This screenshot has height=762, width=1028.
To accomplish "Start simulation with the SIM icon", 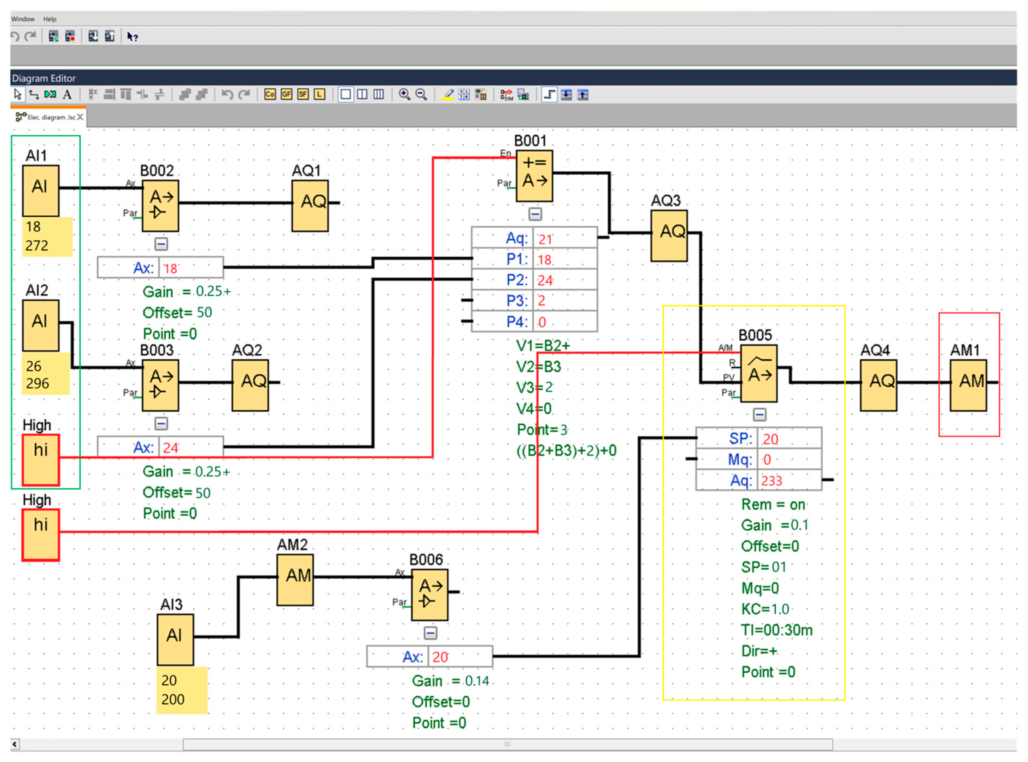I will coord(507,94).
